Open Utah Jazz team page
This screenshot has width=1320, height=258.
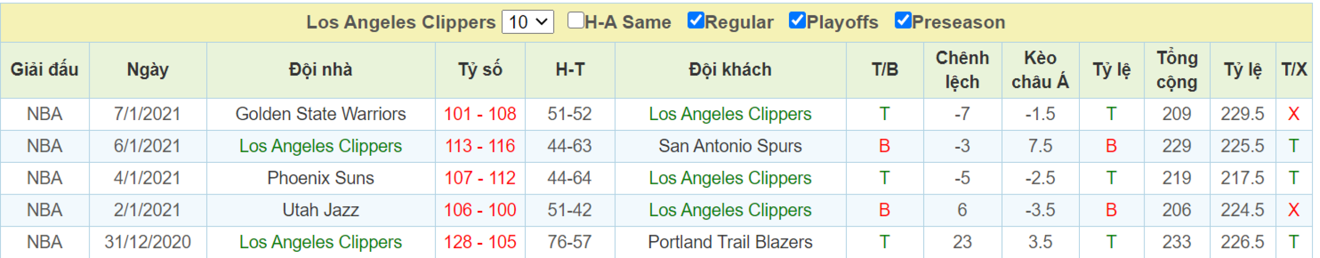point(320,210)
